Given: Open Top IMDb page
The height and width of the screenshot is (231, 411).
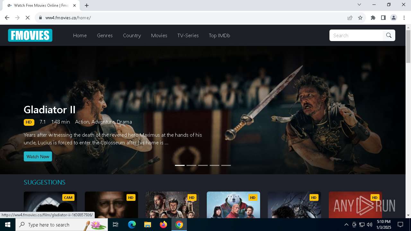Looking at the screenshot, I should pos(220,35).
